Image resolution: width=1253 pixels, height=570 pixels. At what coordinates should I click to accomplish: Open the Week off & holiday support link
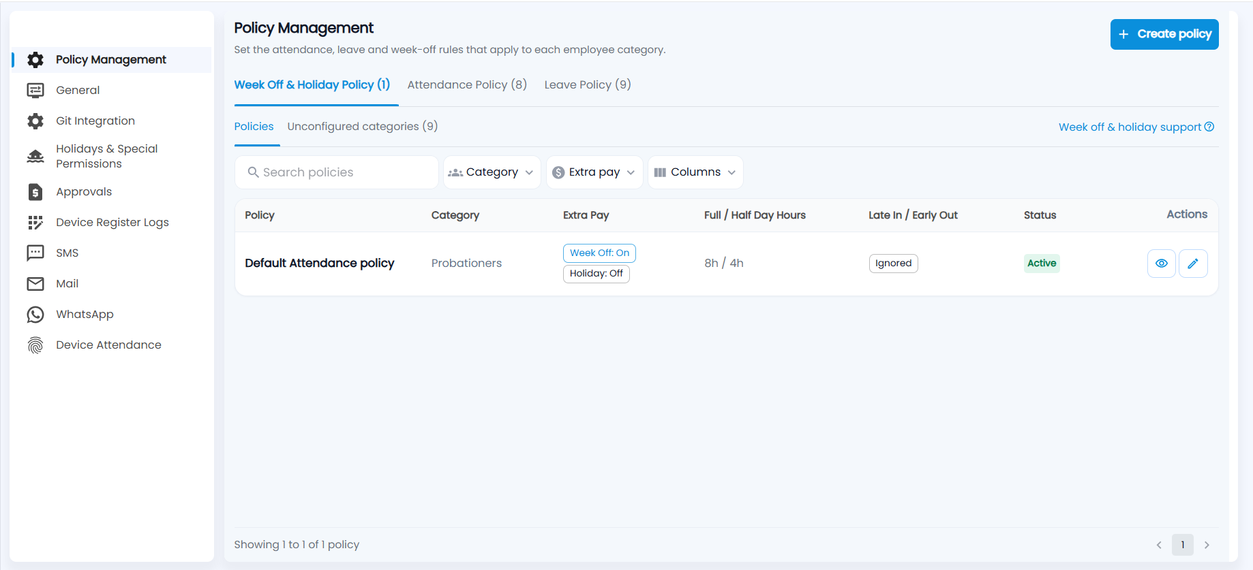coord(1136,127)
